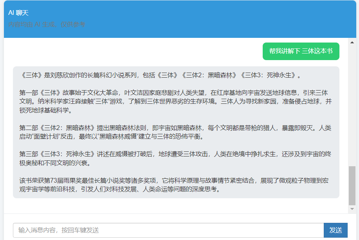Viewport: 359px width, 240px height.
Task: Click the green user message bubble 帮我讲解下 三体这本书
Action: click(x=301, y=51)
